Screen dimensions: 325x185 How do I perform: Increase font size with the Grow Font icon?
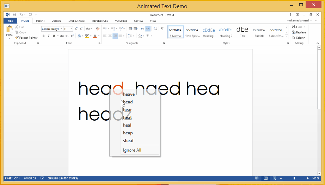[x=76, y=29]
